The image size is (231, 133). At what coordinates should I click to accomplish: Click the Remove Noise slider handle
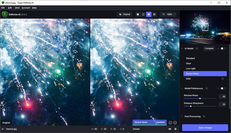click(200, 98)
